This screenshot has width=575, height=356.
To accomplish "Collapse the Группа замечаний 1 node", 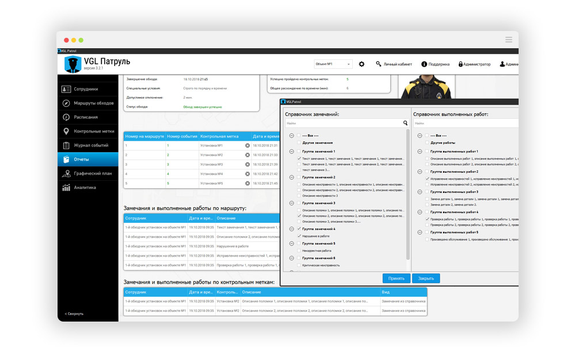I will point(292,152).
